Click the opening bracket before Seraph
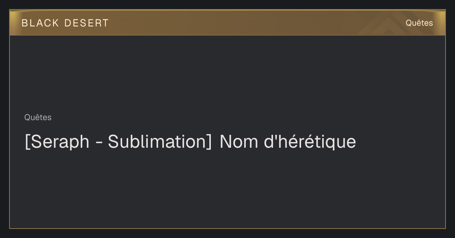 click(x=27, y=142)
